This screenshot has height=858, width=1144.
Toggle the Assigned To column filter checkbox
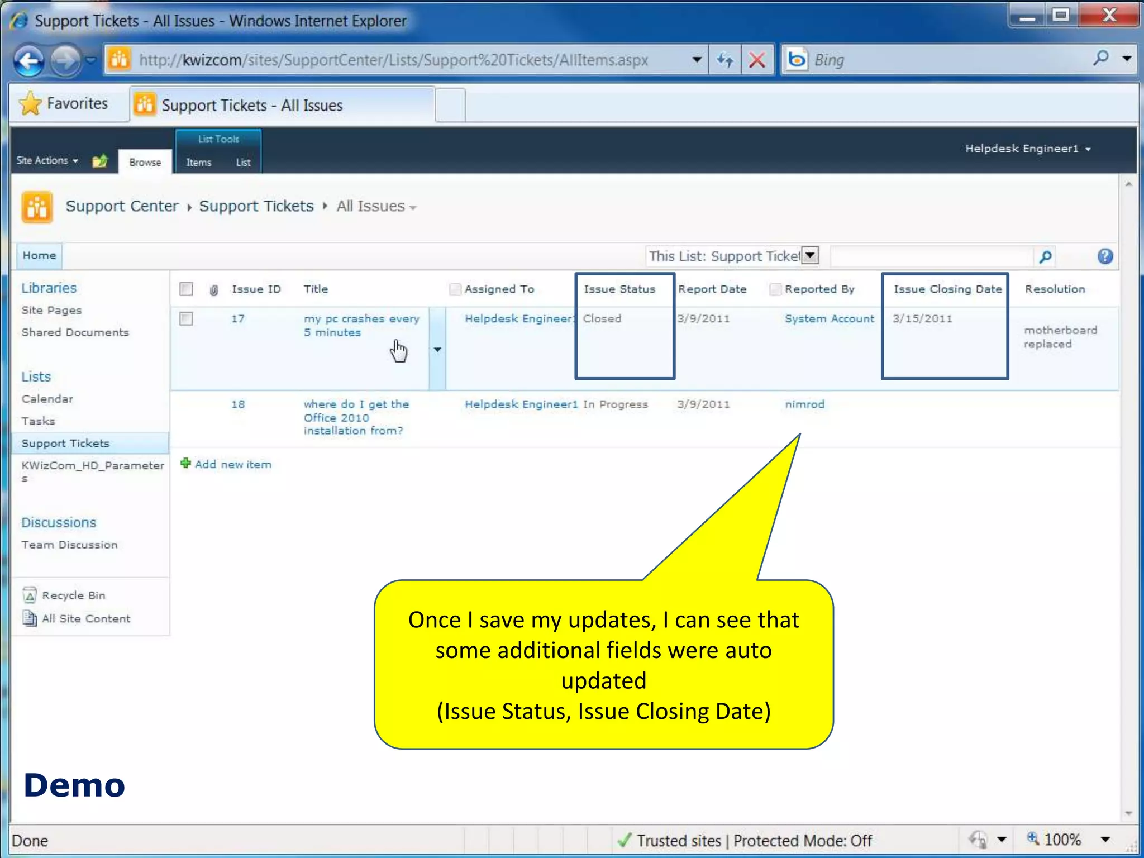click(455, 289)
